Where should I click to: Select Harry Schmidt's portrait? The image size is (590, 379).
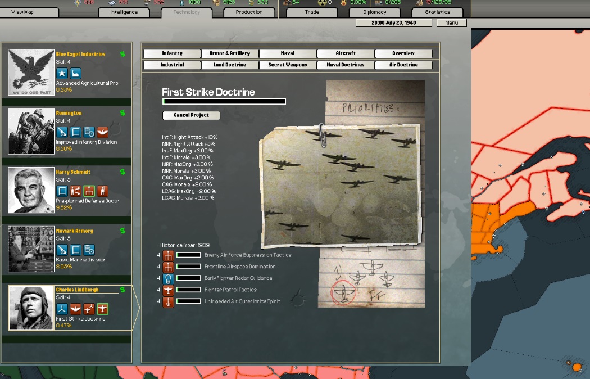[31, 190]
